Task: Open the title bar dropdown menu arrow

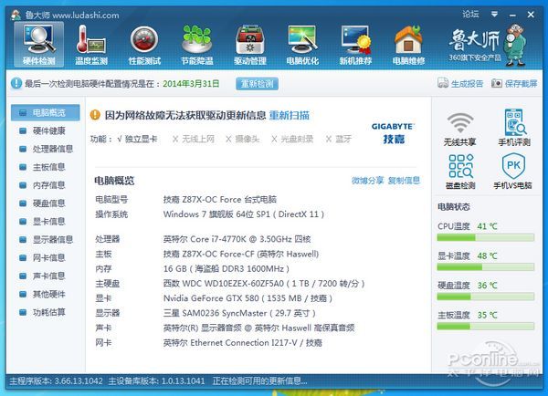Action: 494,14
